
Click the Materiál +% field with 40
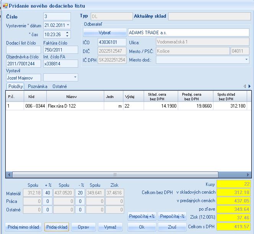point(48,193)
